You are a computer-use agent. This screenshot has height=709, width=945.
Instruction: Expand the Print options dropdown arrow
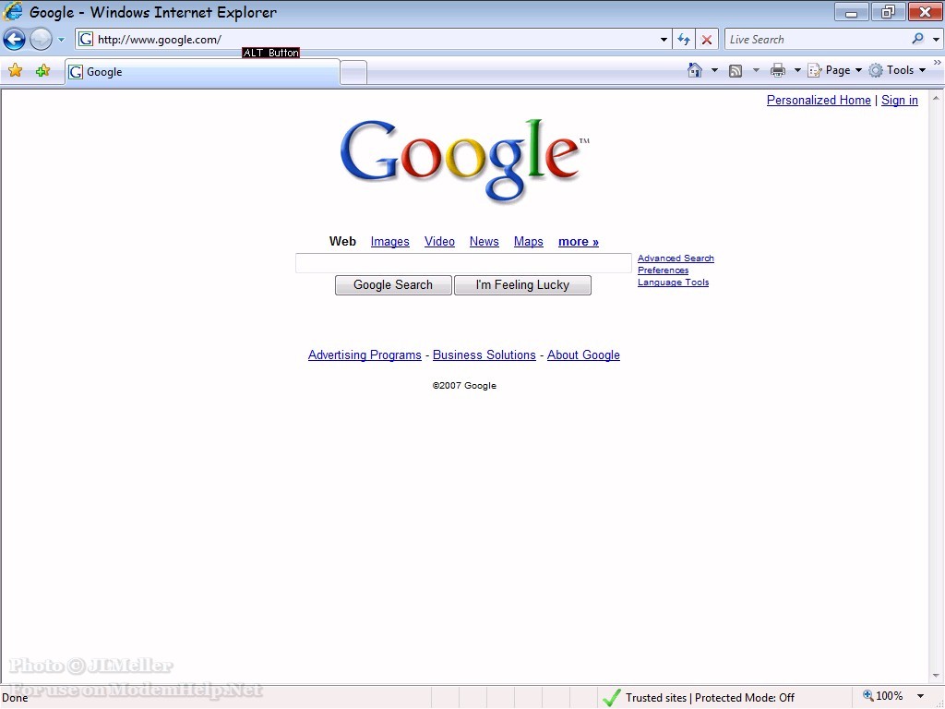[797, 70]
